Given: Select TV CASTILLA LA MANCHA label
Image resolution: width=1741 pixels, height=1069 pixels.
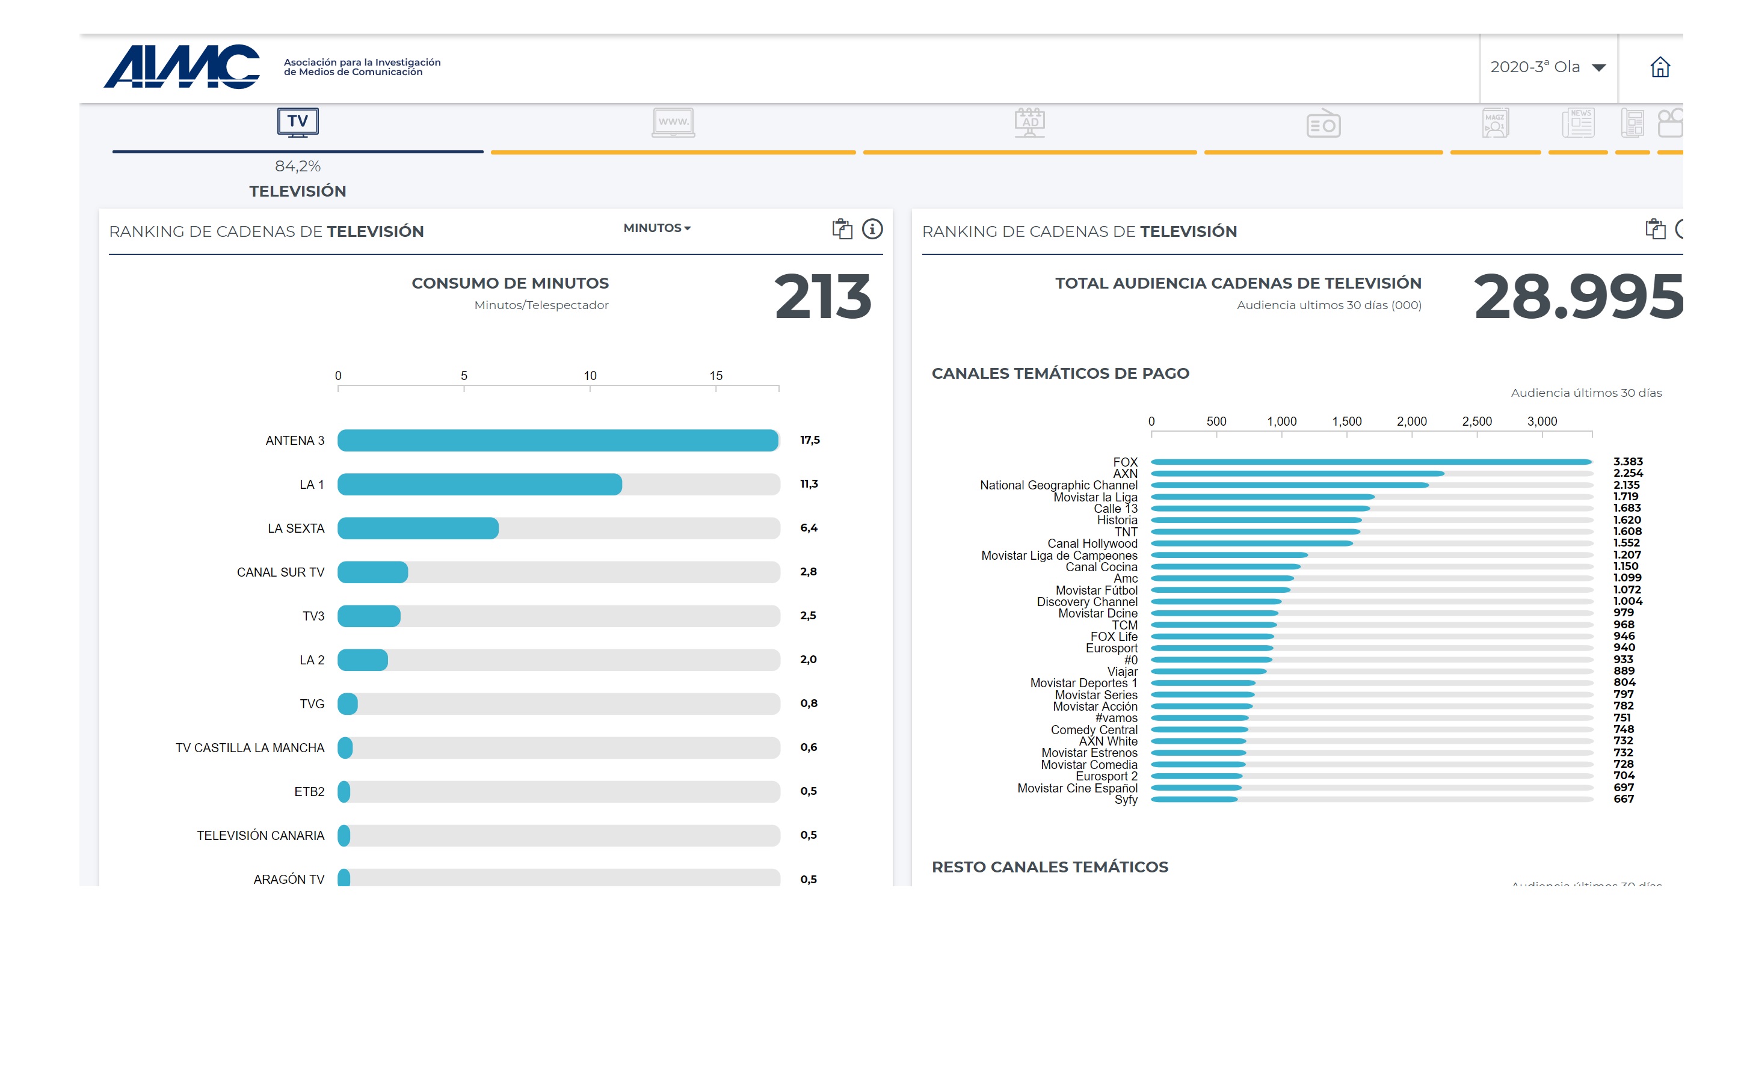Looking at the screenshot, I should click(250, 748).
